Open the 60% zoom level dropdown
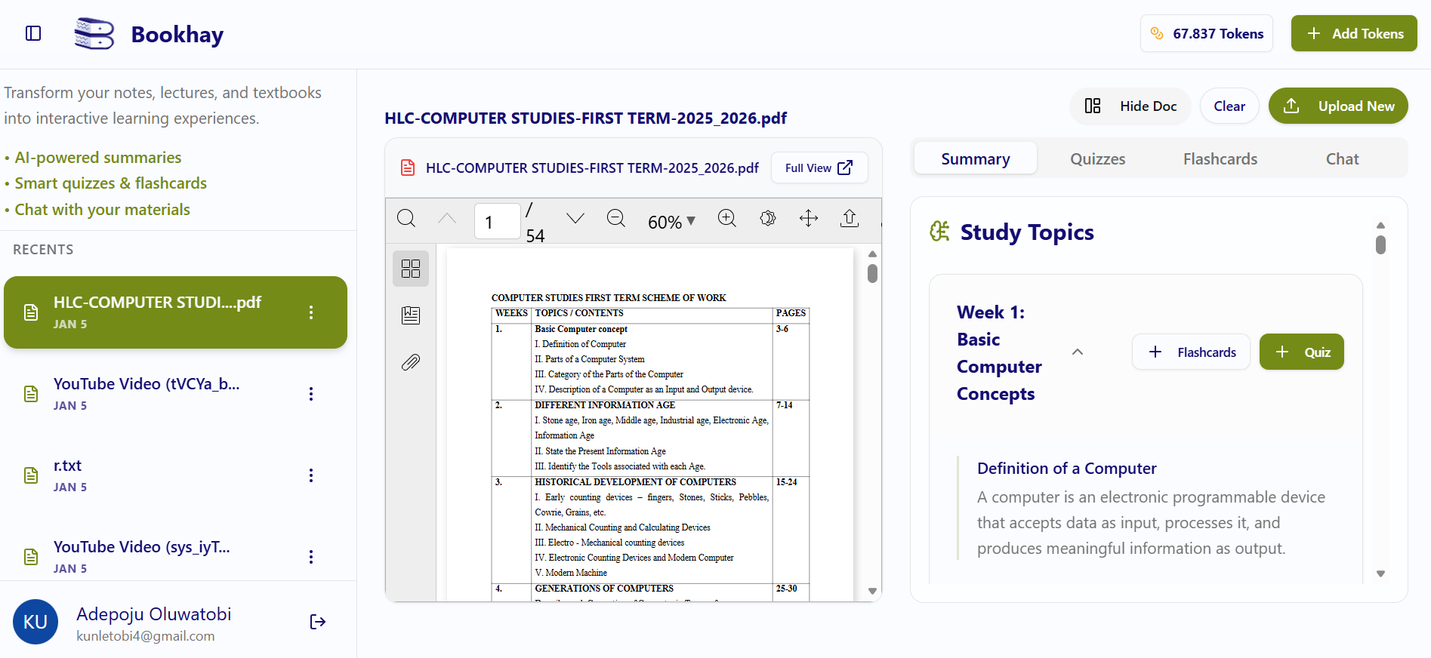This screenshot has width=1431, height=658. (x=671, y=222)
